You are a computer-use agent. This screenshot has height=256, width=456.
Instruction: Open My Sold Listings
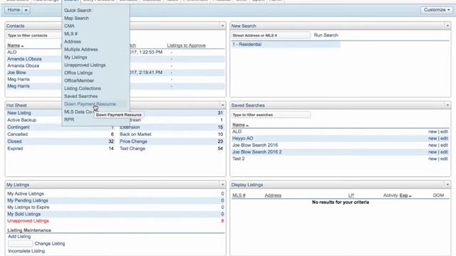(24, 214)
